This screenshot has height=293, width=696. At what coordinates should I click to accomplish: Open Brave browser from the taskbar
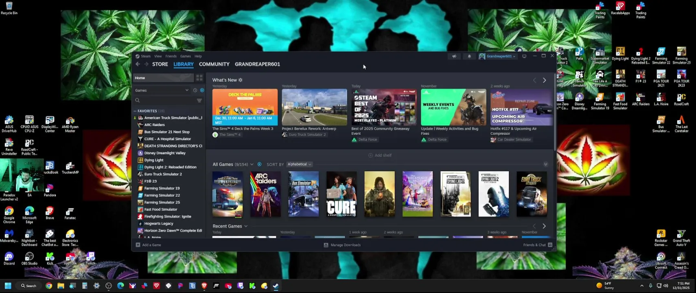point(204,286)
